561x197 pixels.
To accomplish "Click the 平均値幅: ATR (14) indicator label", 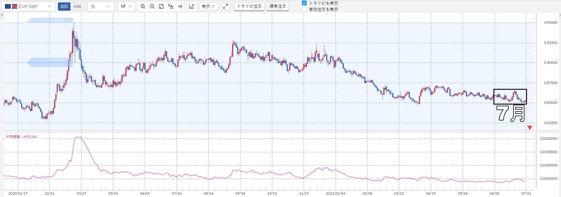I will point(21,137).
